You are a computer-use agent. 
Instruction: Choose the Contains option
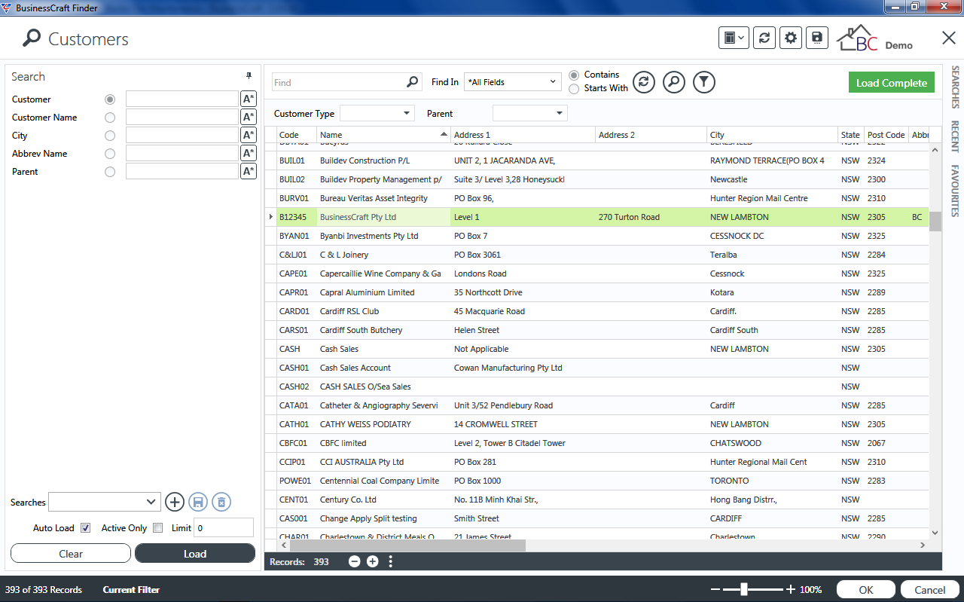574,75
